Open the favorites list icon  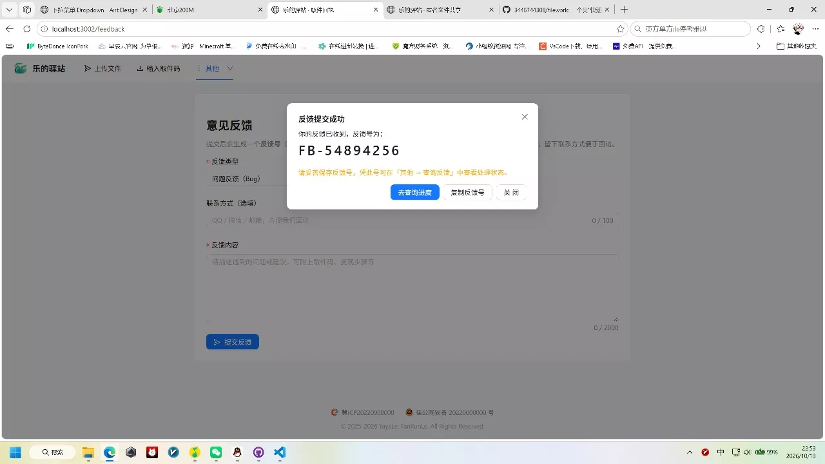point(781,29)
